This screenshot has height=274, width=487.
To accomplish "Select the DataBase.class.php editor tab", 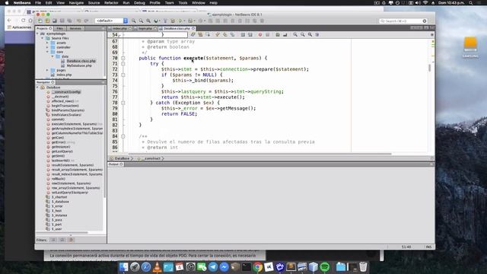I will click(177, 28).
